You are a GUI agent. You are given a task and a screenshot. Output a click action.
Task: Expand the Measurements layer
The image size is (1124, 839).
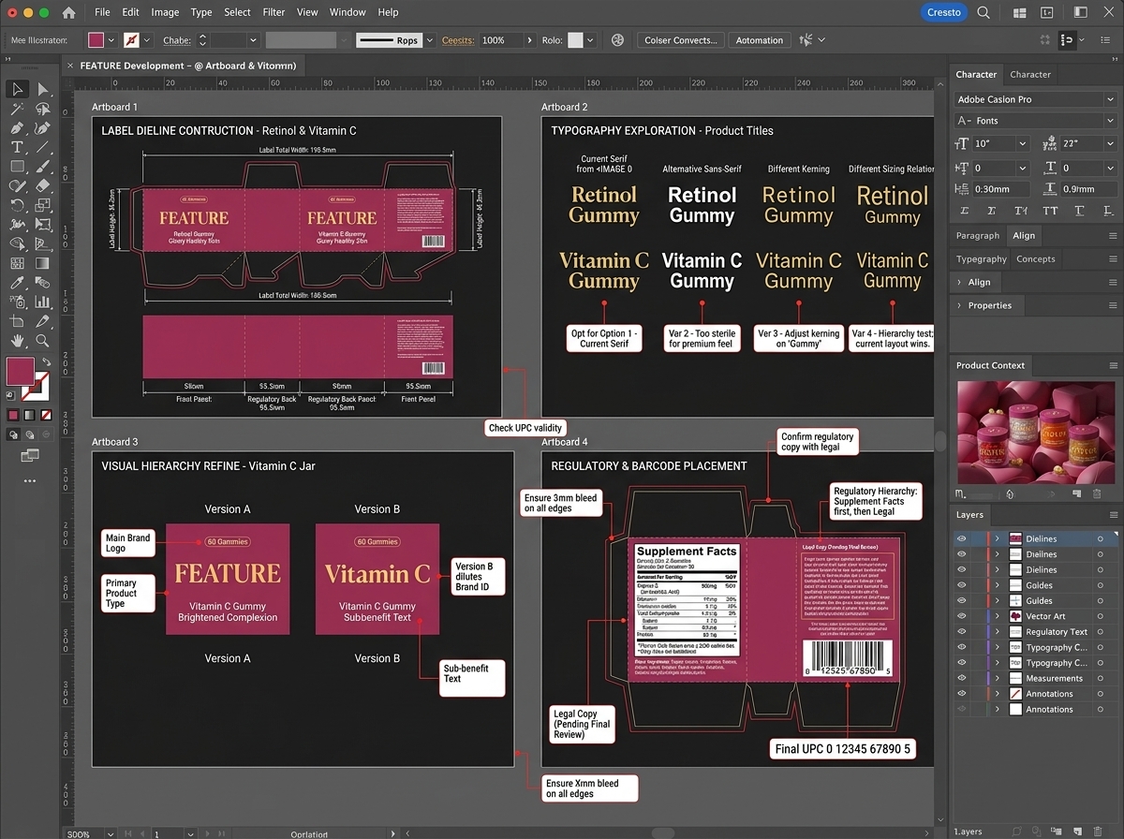[x=997, y=678]
